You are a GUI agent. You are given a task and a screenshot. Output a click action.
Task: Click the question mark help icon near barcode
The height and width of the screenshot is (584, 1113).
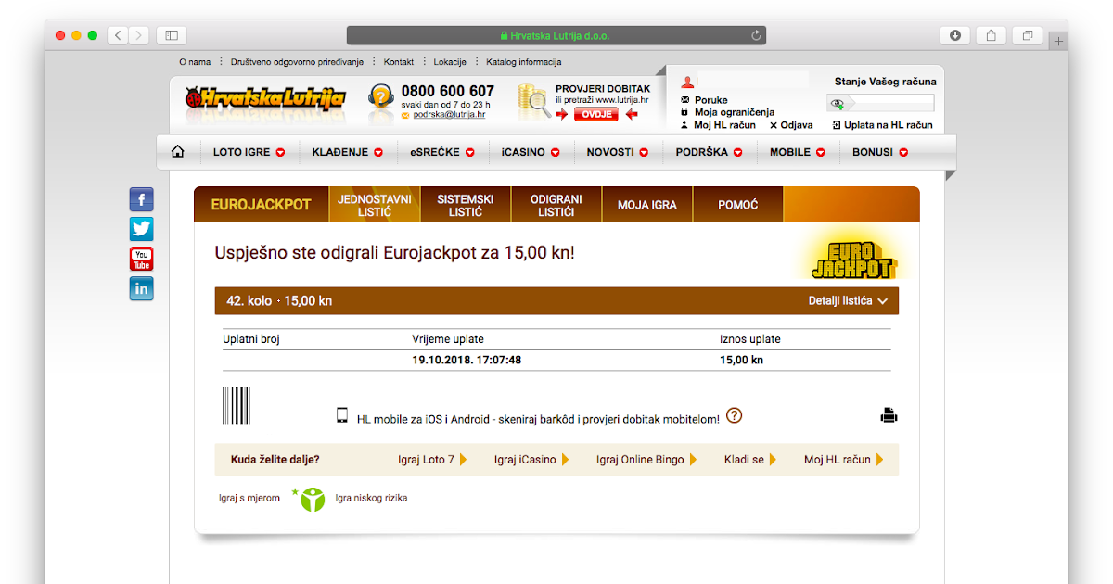coord(734,415)
